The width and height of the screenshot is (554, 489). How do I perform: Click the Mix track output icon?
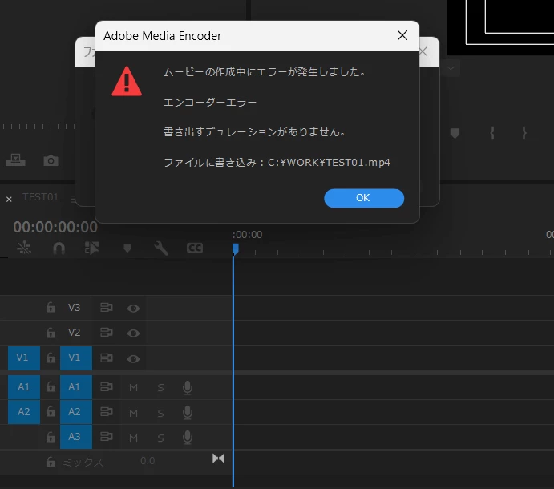pyautogui.click(x=218, y=459)
